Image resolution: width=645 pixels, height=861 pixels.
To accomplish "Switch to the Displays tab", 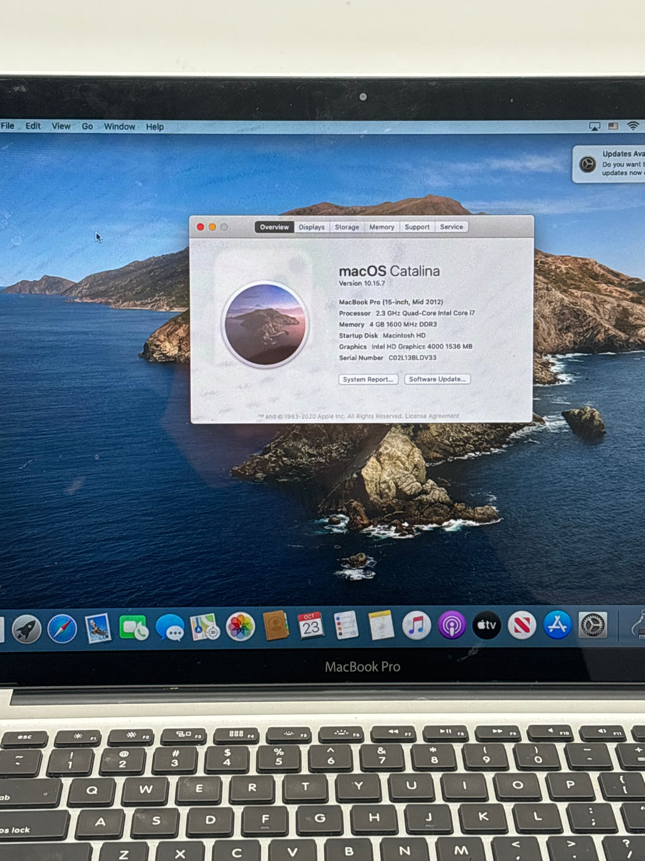I will [x=312, y=227].
